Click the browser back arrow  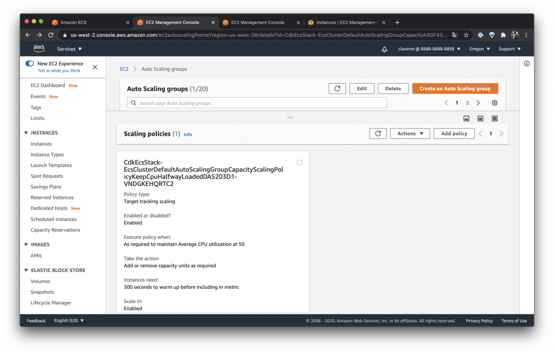[28, 35]
